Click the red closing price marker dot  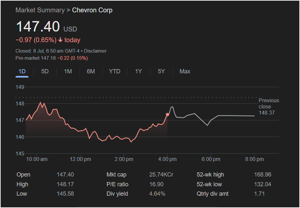167,115
